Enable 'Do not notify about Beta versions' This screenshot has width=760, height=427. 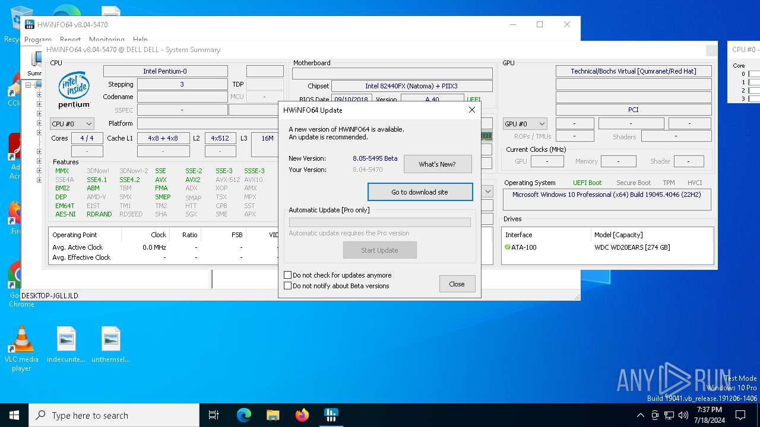[x=288, y=286]
